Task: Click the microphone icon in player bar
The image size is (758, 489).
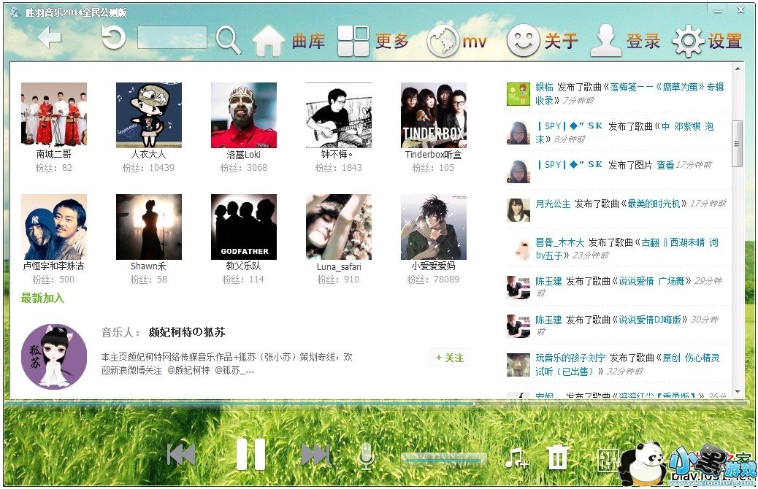Action: (x=366, y=455)
